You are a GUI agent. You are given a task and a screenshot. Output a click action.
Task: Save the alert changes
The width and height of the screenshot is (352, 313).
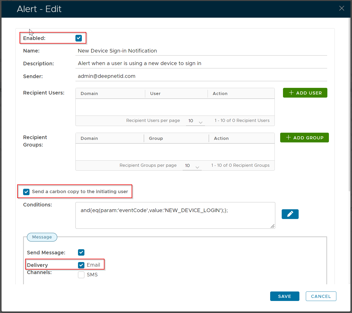point(285,296)
